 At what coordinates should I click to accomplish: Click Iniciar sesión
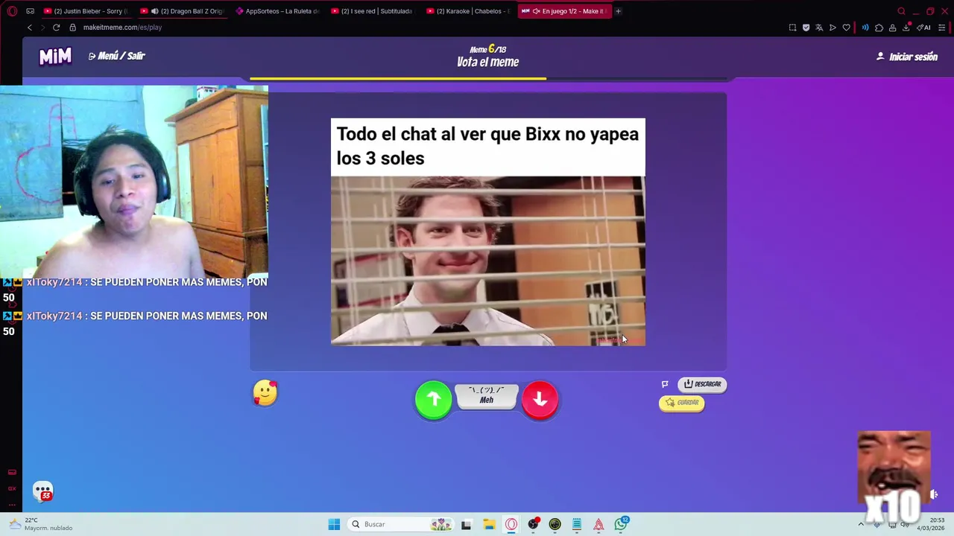[x=907, y=57]
